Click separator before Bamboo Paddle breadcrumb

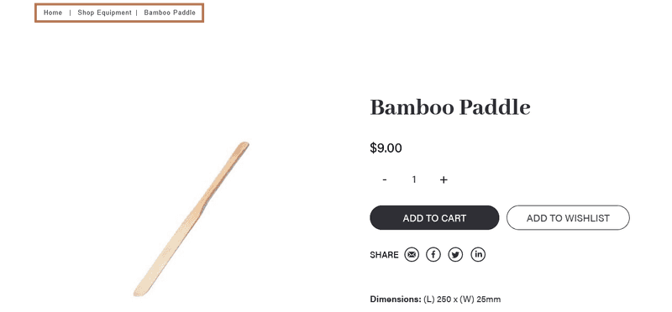point(137,13)
